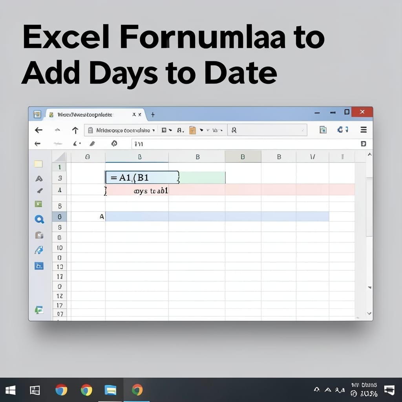The height and width of the screenshot is (402, 402).
Task: Open the Windows Start menu
Action: pyautogui.click(x=11, y=390)
